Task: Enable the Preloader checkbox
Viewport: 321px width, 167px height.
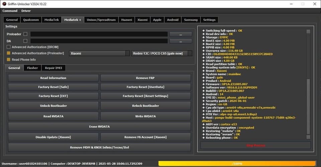Action: pos(25,34)
